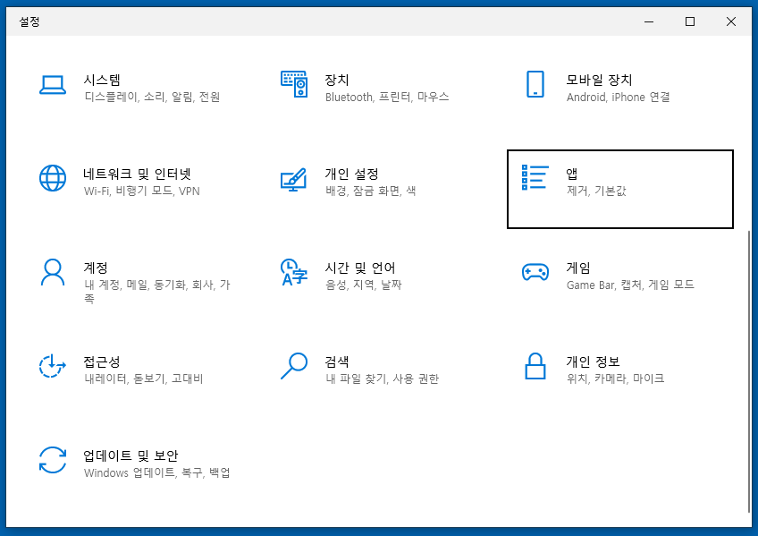Open the 게임 controller icon
The width and height of the screenshot is (758, 536).
click(x=535, y=272)
